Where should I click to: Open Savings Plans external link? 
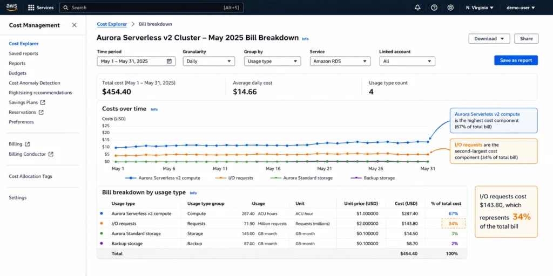click(x=27, y=102)
